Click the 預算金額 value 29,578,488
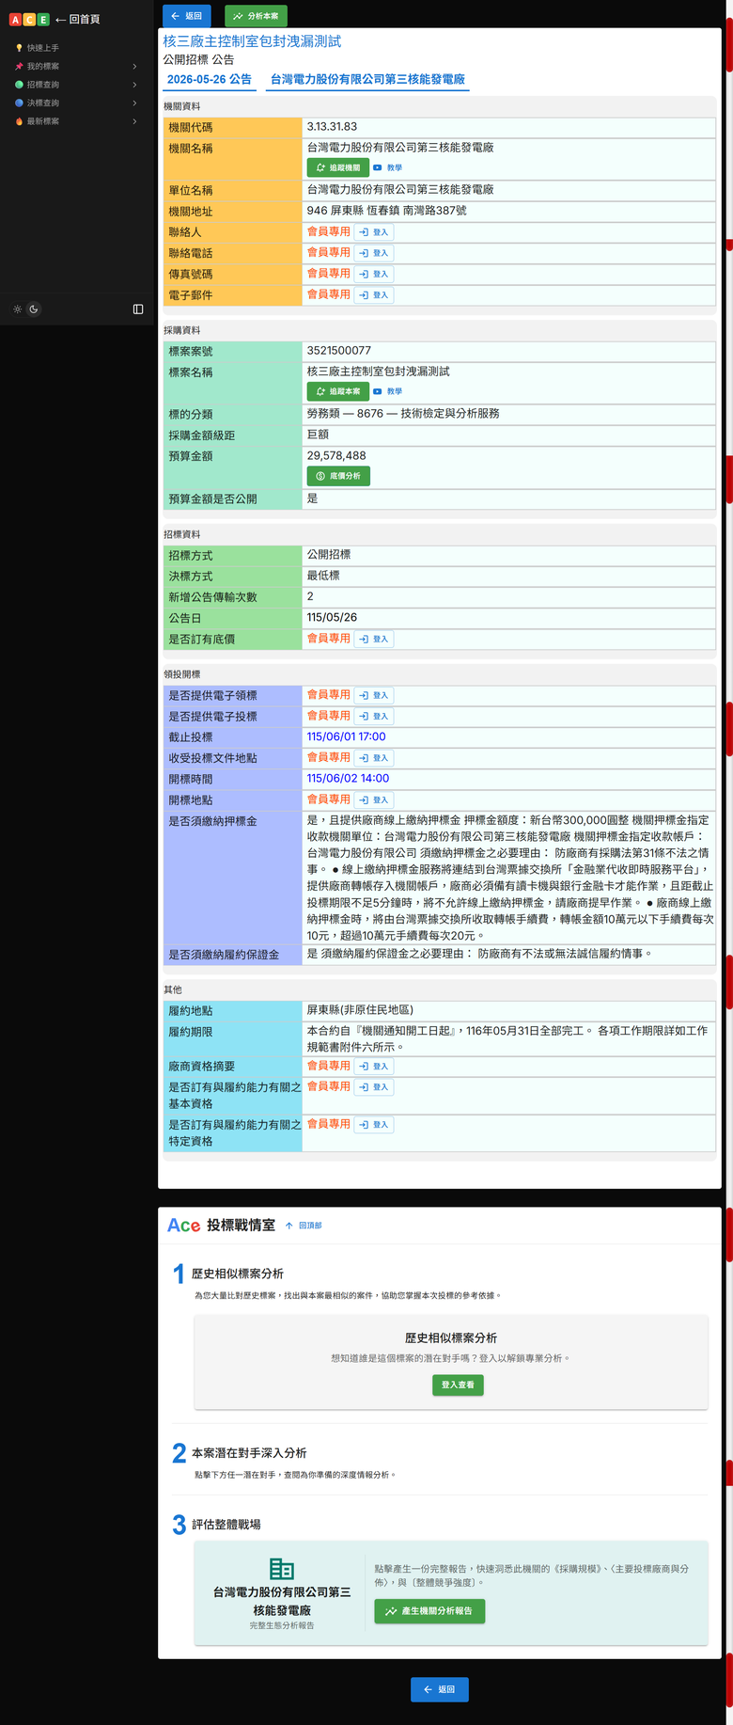The height and width of the screenshot is (1725, 733). (336, 456)
